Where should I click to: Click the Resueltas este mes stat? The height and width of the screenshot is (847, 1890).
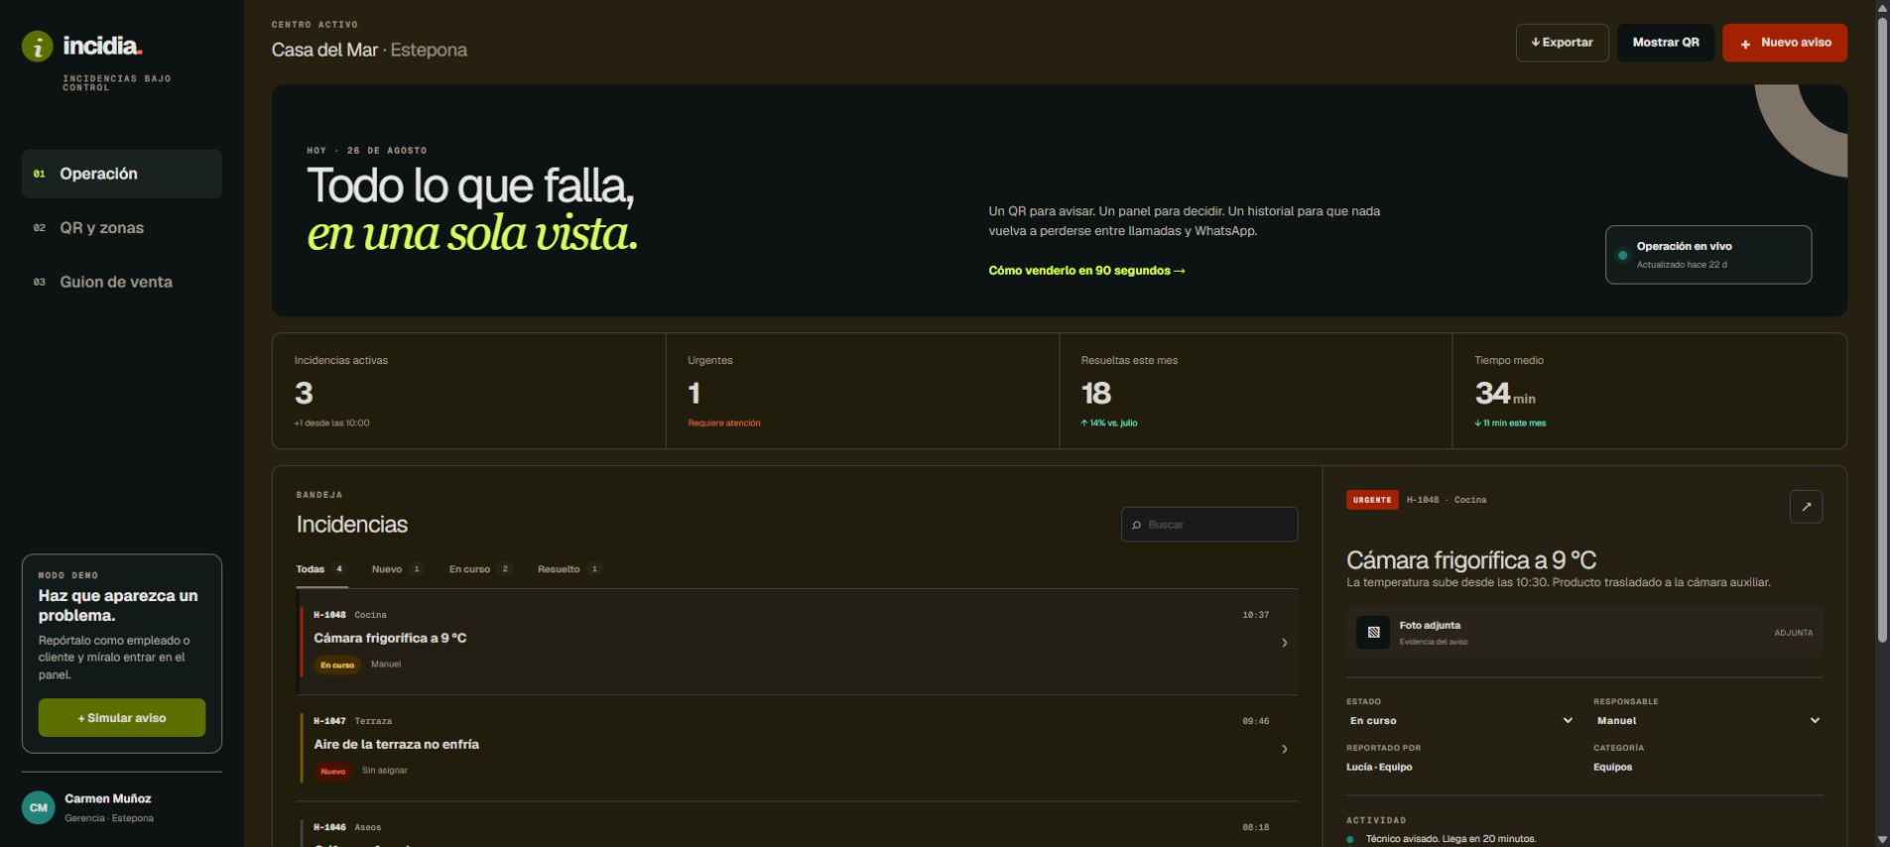pyautogui.click(x=1256, y=391)
